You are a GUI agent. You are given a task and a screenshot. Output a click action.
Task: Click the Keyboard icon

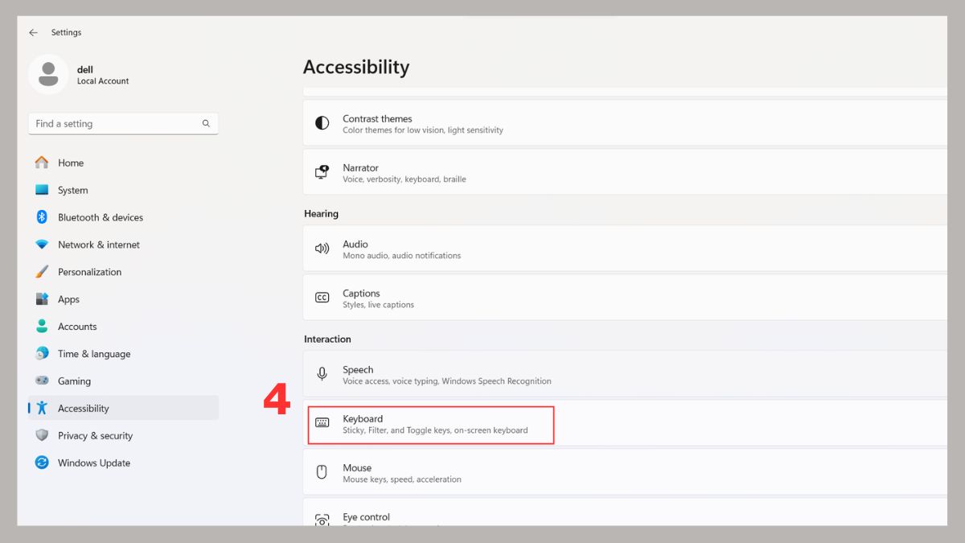click(x=322, y=423)
